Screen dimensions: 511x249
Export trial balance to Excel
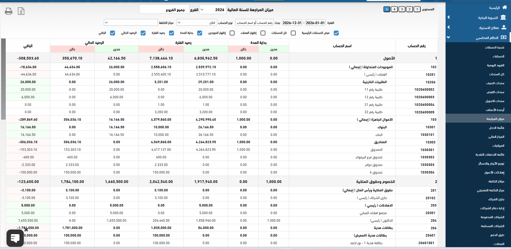21,11
